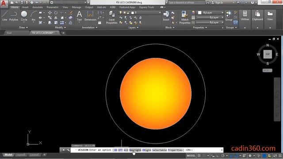Image resolution: width=283 pixels, height=159 pixels.
Task: Click the Hatch tool icon
Action: click(40, 23)
